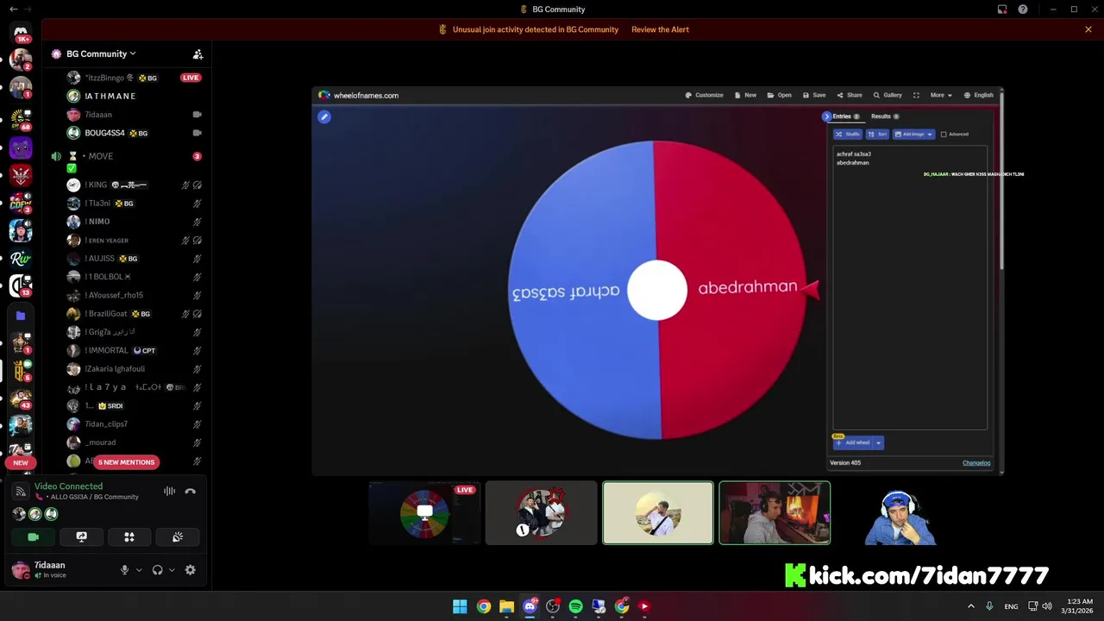Invite people icon next to BG Community
This screenshot has height=621, width=1104.
click(198, 53)
